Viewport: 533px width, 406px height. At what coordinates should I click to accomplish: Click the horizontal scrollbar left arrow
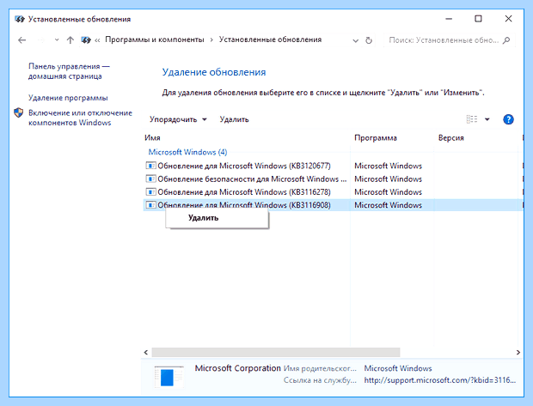click(x=146, y=353)
